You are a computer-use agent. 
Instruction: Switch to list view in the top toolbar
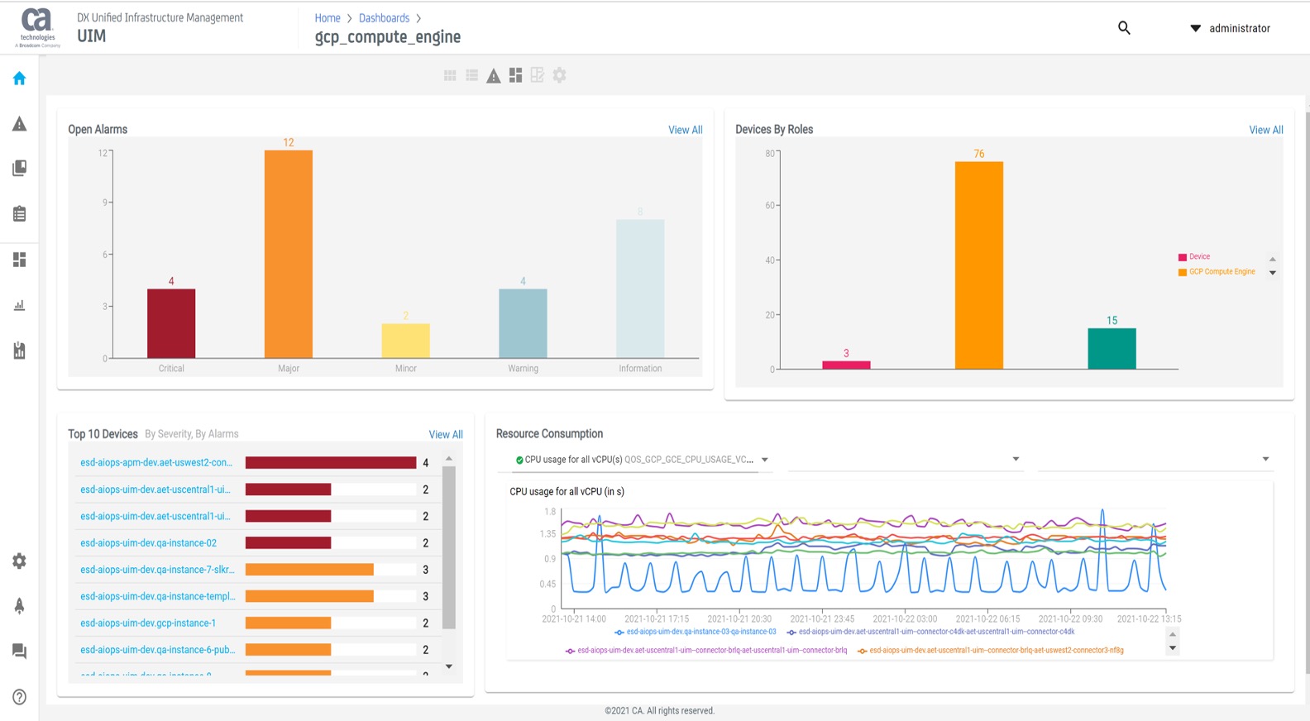[x=471, y=75]
